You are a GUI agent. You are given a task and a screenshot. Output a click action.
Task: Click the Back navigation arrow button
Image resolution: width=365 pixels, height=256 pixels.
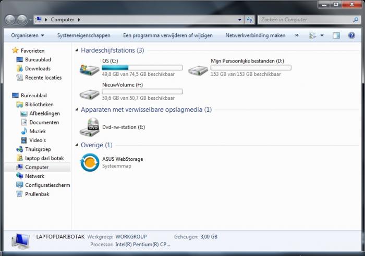(x=10, y=20)
